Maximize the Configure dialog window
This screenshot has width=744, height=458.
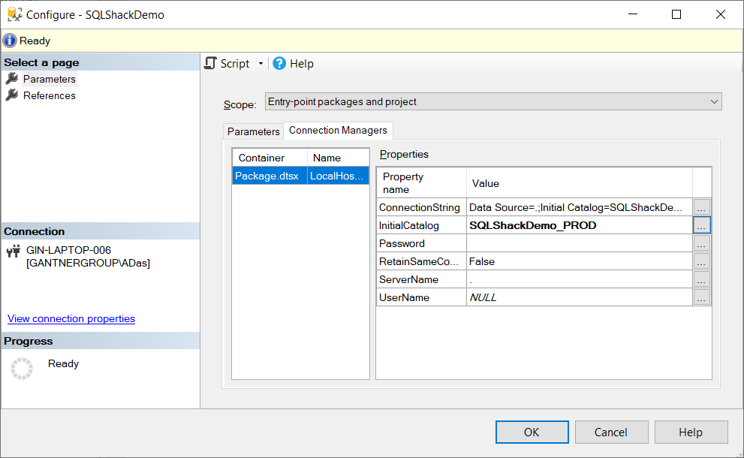coord(676,14)
